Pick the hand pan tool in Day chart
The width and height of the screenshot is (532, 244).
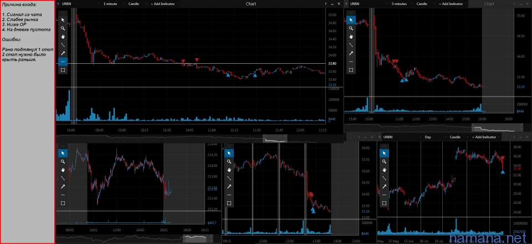tap(385, 170)
